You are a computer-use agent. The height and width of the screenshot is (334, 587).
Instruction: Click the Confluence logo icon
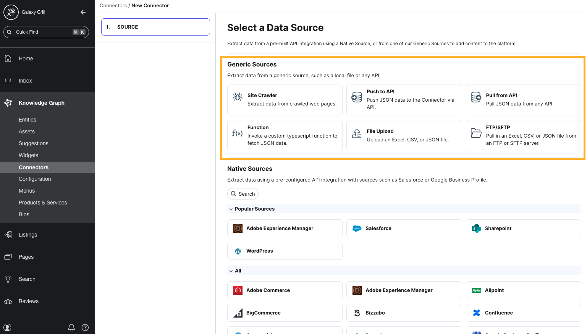(x=476, y=313)
